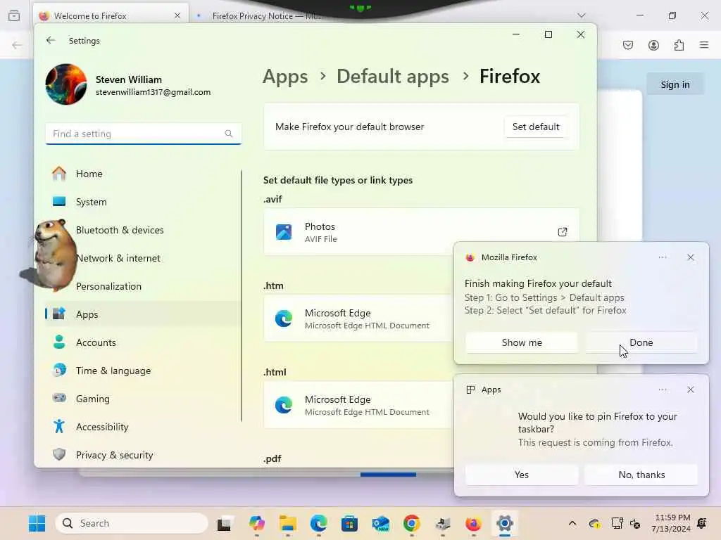This screenshot has width=721, height=540.
Task: Open Firefox account icon in toolbar
Action: click(653, 45)
